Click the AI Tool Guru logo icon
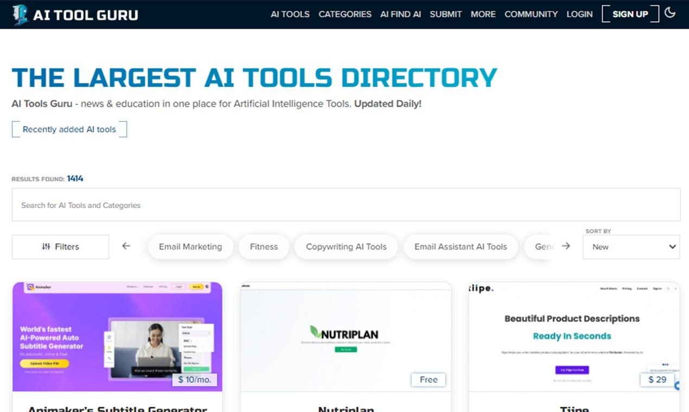The width and height of the screenshot is (689, 412). click(x=20, y=15)
